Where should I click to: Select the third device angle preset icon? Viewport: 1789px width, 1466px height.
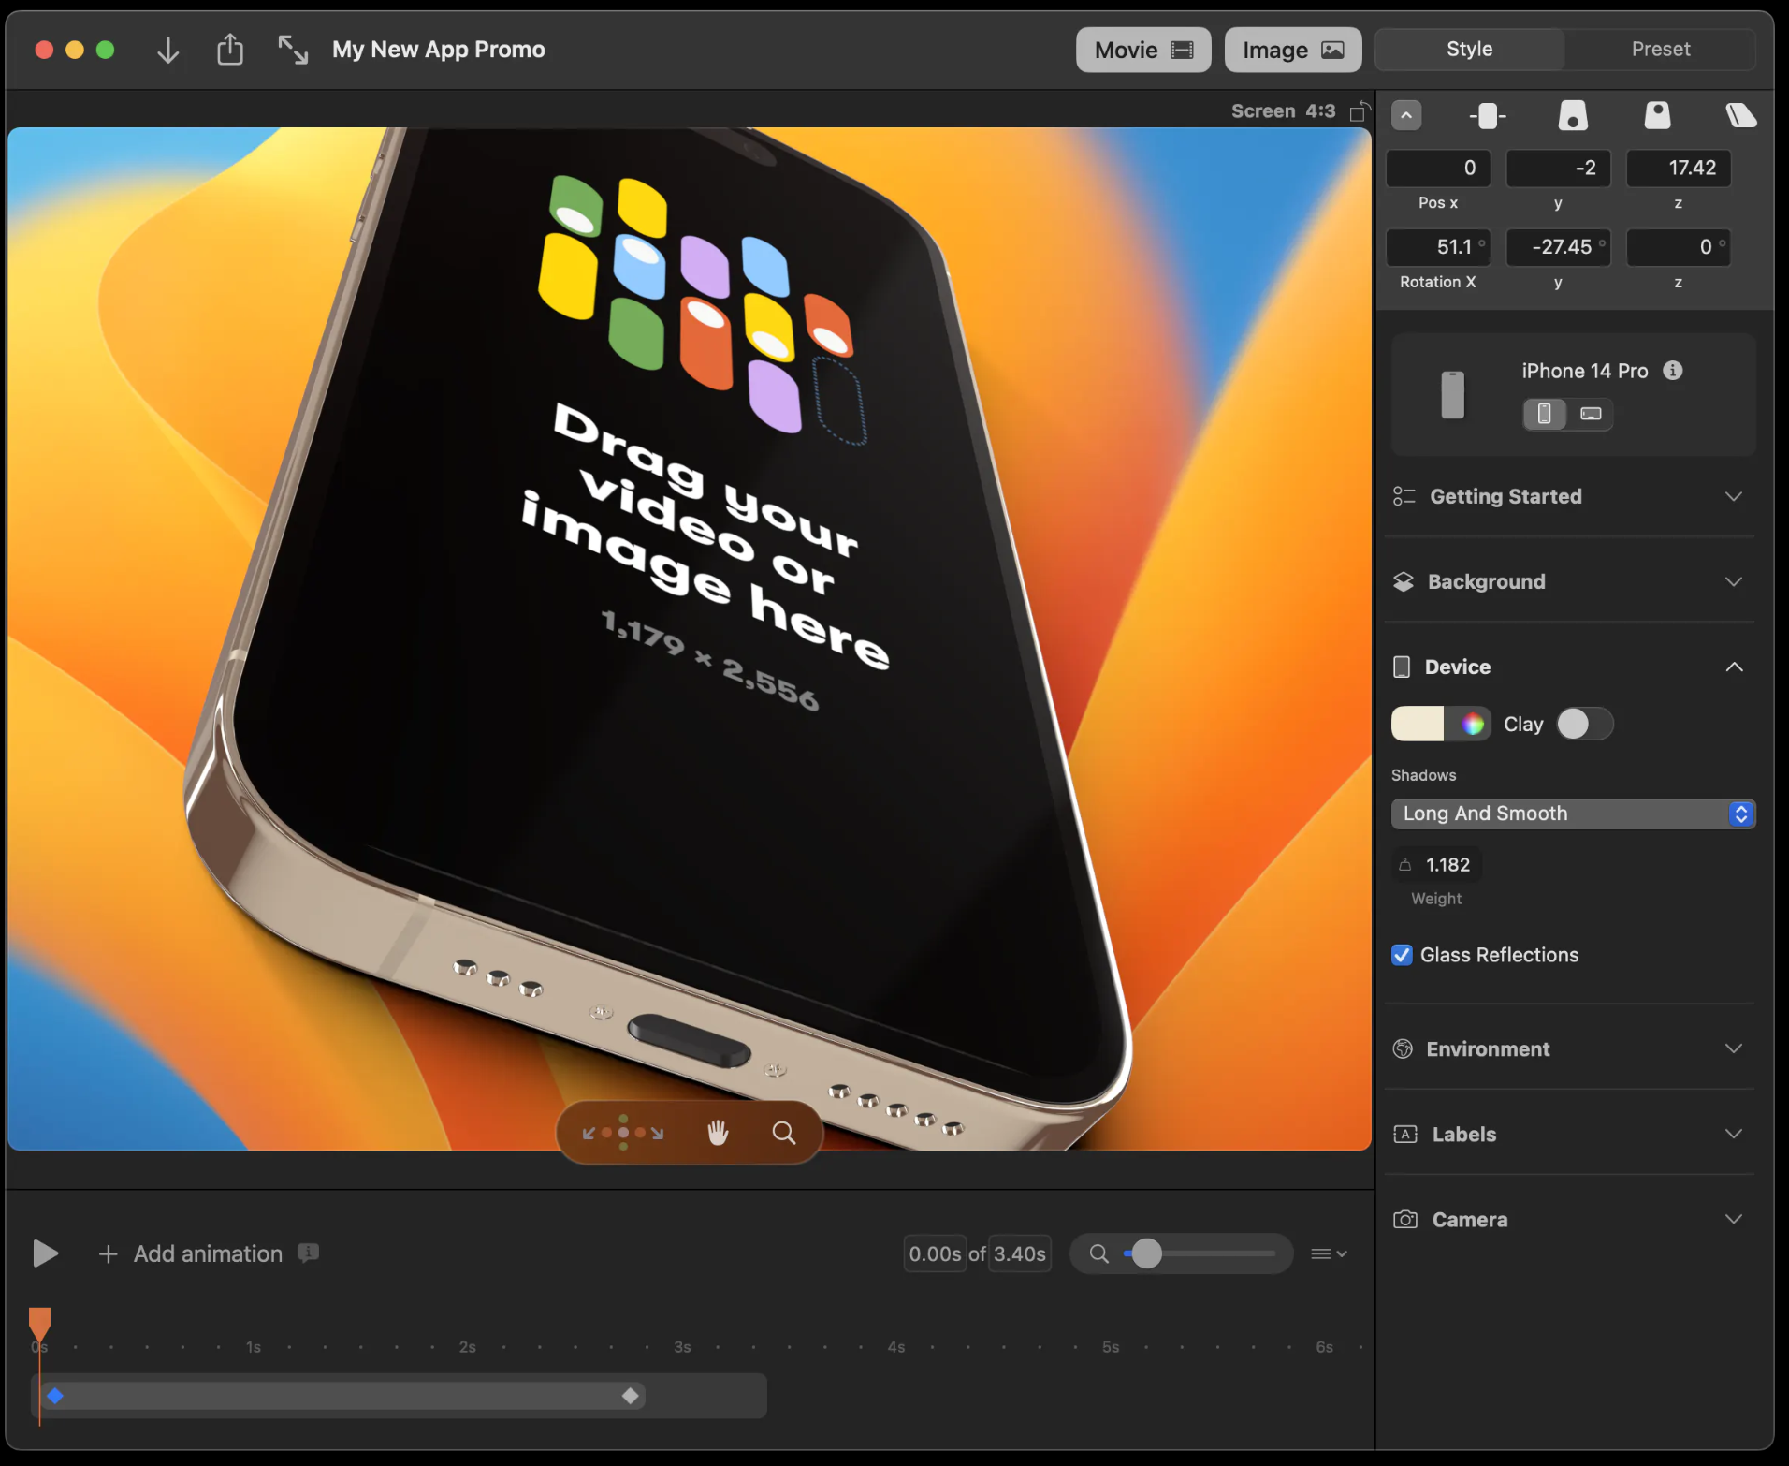pos(1657,115)
